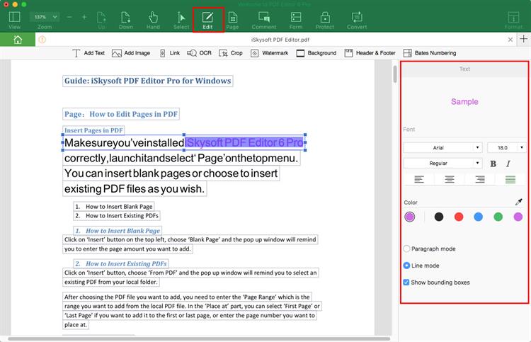
Task: Align text right
Action: (x=479, y=179)
